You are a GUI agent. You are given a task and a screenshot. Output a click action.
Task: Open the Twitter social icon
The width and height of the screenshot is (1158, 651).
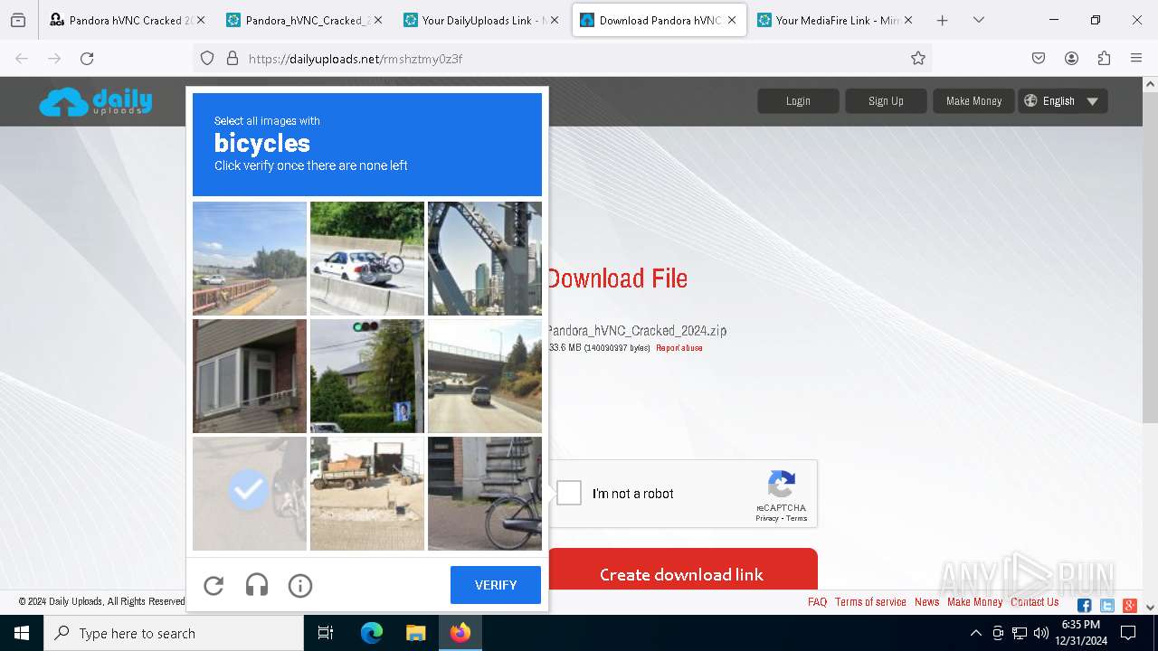1107,606
